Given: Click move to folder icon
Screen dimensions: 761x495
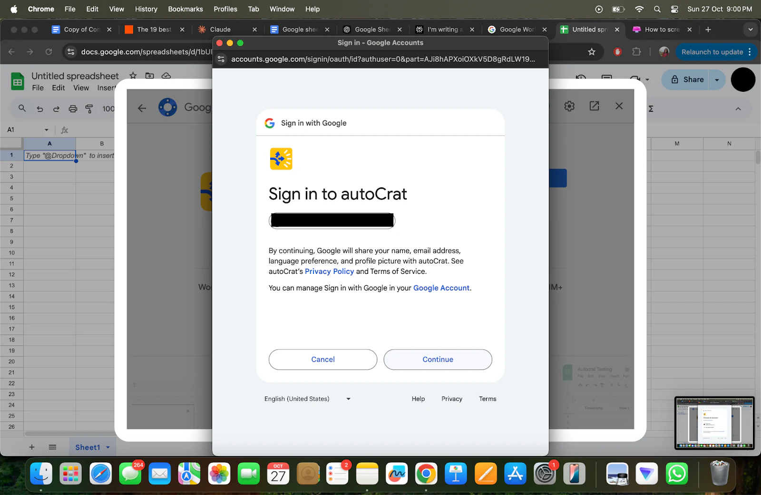Looking at the screenshot, I should coord(150,76).
